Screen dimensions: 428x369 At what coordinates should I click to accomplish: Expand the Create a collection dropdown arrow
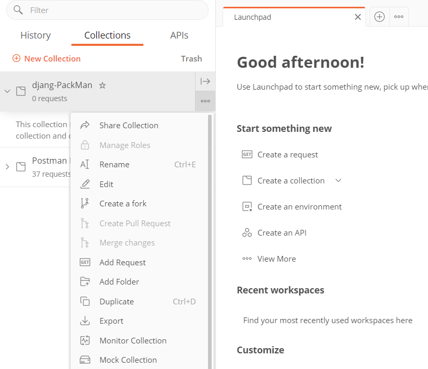[x=338, y=180]
